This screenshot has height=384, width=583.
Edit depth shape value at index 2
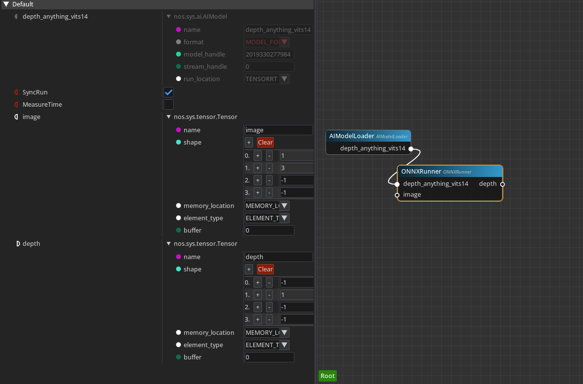pyautogui.click(x=297, y=307)
